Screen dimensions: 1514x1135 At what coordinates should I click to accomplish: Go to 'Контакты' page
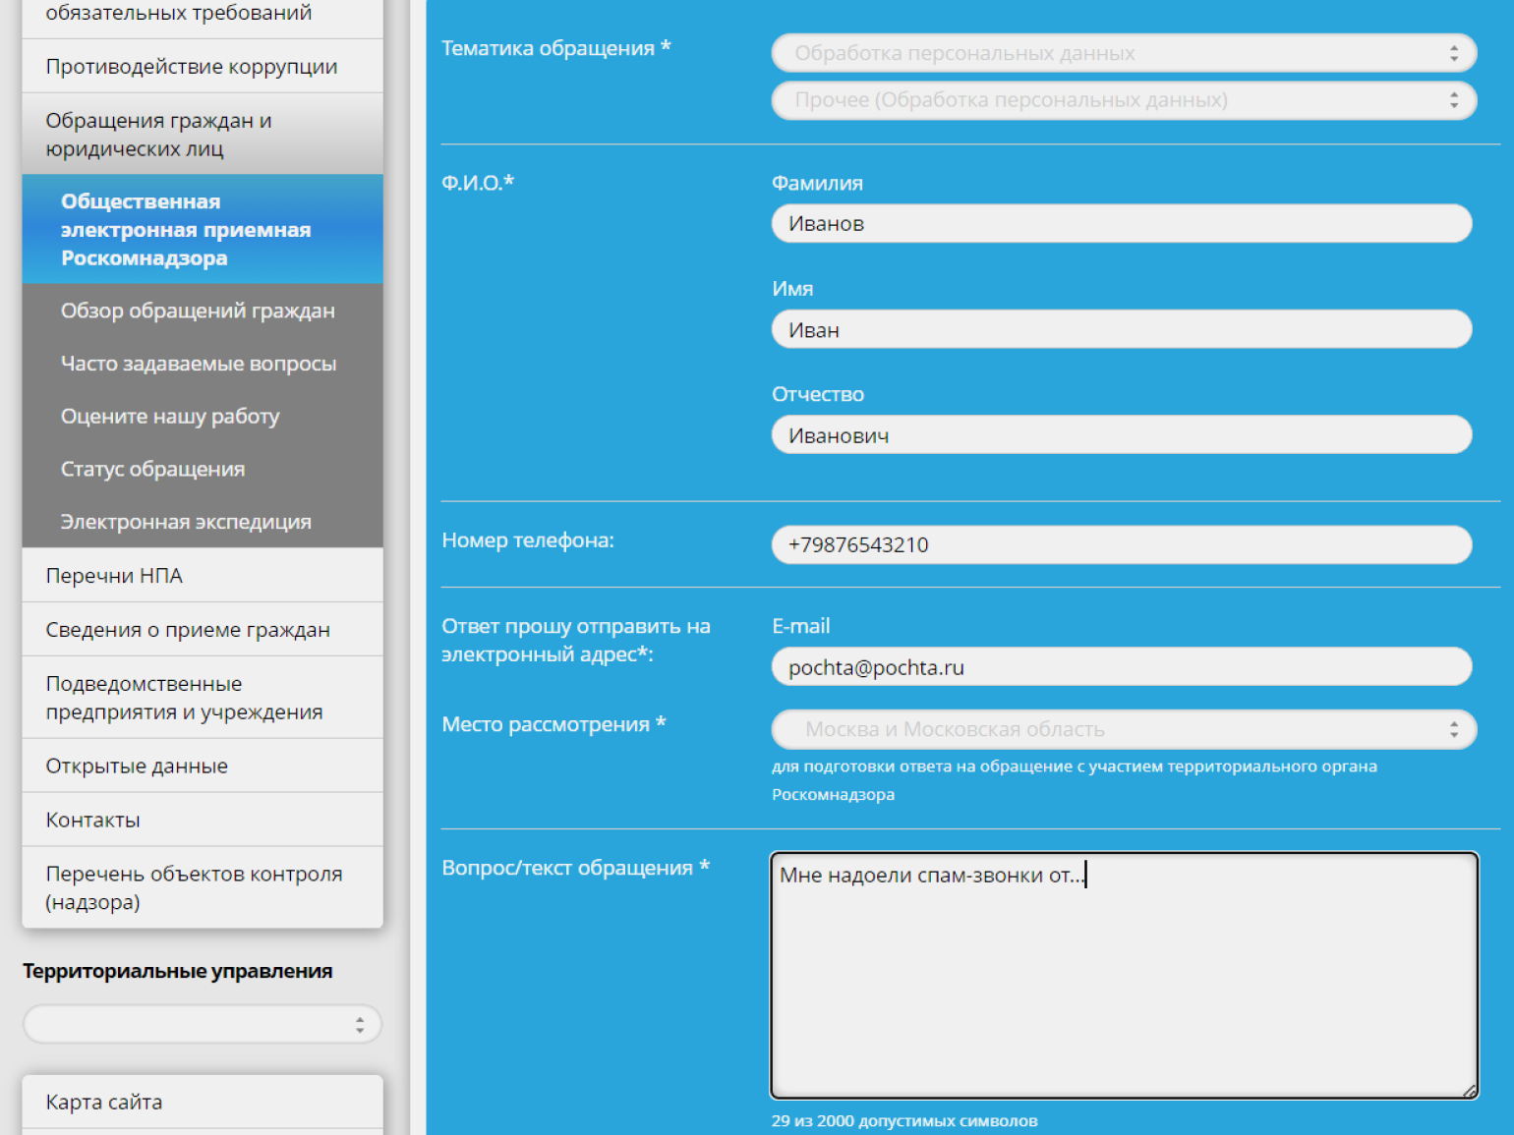(93, 821)
